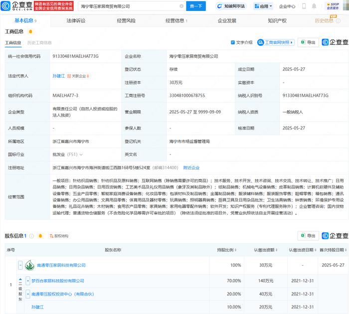This screenshot has height=314, width=349.
Task: Switch to 历史信息 VIP tab
Action: click(324, 21)
